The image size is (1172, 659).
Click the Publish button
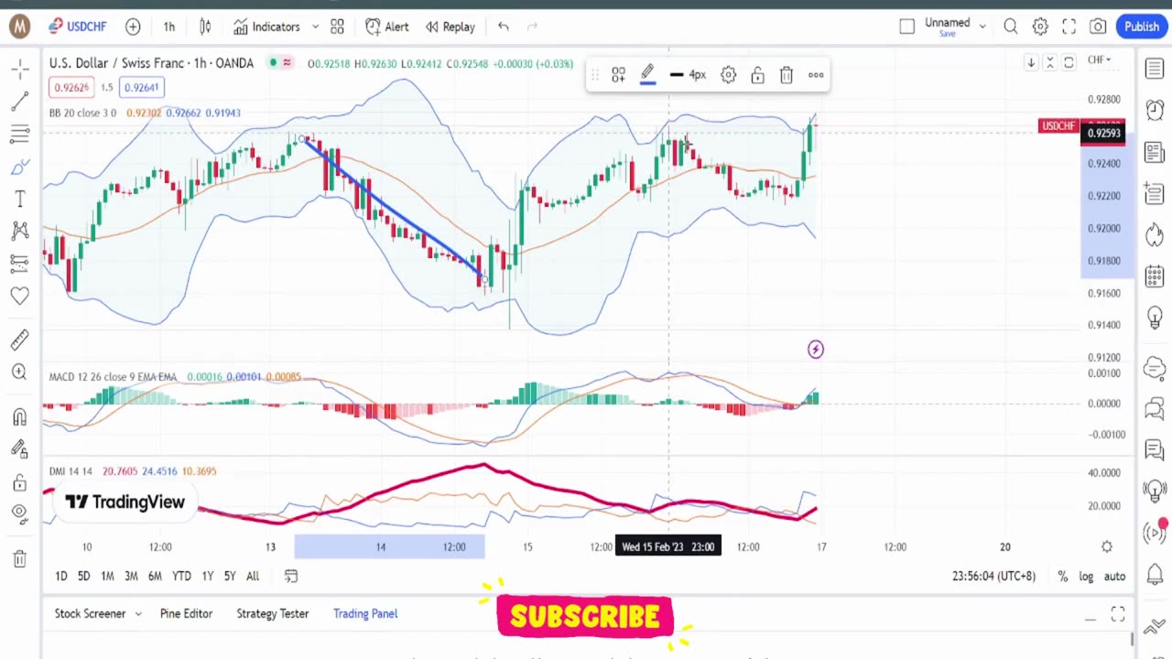(1142, 27)
